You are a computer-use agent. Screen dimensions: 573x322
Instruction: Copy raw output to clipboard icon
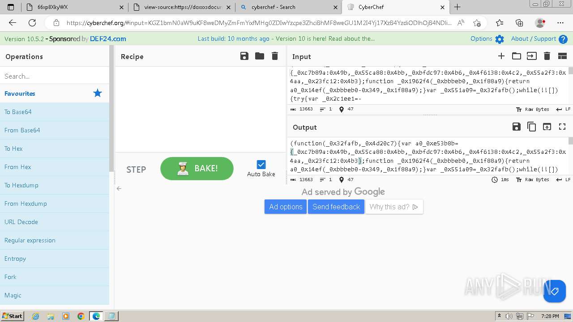pyautogui.click(x=532, y=127)
